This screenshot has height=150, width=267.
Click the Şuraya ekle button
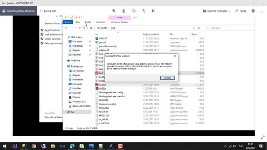tap(48, 11)
